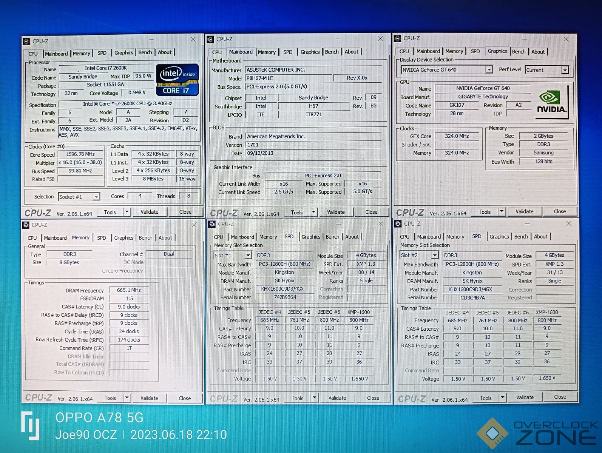This screenshot has height=453, width=602.
Task: Click the NVIDIA logo in the GPU section
Action: [x=552, y=103]
